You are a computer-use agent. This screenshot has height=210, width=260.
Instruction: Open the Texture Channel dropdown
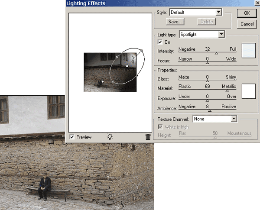point(215,118)
